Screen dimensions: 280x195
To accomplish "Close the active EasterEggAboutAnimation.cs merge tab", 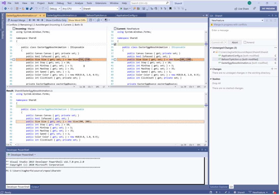I will point(44,16).
